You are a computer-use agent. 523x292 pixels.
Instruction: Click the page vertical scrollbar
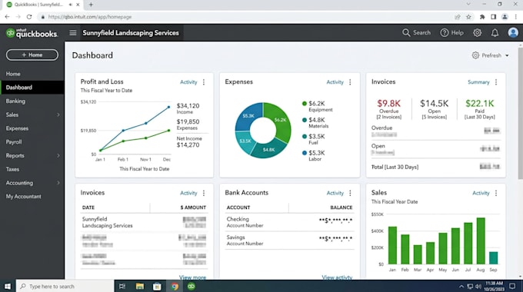click(x=521, y=113)
